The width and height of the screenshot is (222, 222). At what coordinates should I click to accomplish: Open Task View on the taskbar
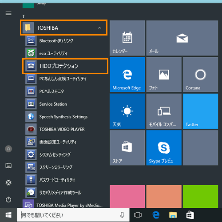coord(138,215)
